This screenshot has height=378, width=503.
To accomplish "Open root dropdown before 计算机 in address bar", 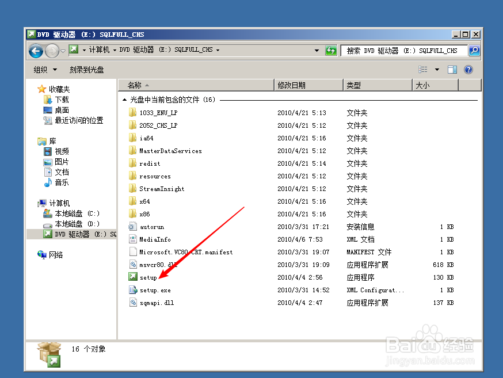I will click(84, 50).
